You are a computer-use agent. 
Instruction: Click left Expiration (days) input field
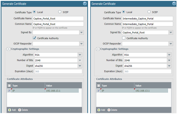pyautogui.click(x=58, y=72)
